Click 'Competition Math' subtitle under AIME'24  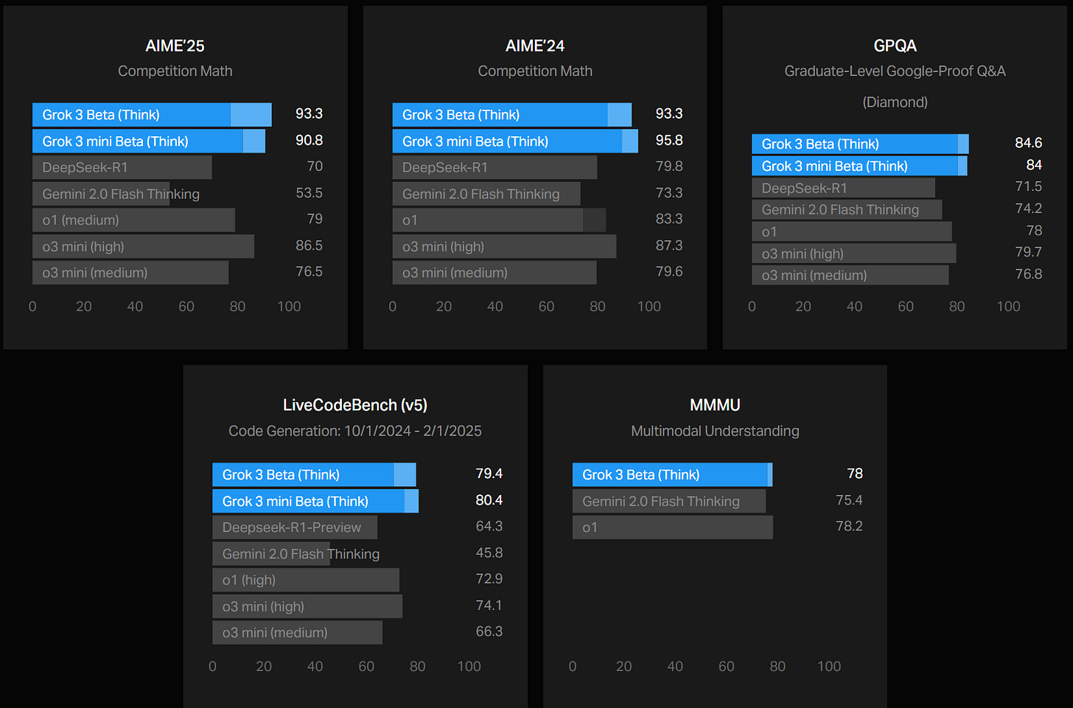(535, 71)
